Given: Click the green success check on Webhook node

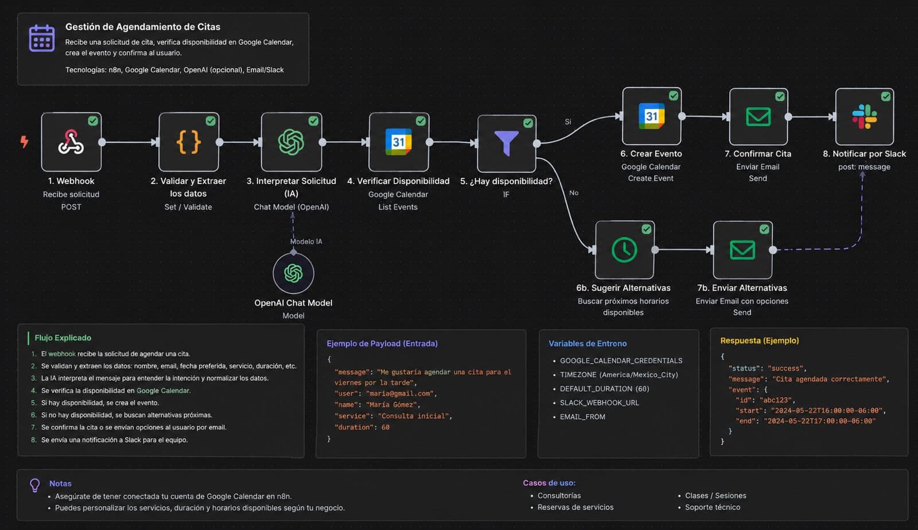Looking at the screenshot, I should point(93,120).
